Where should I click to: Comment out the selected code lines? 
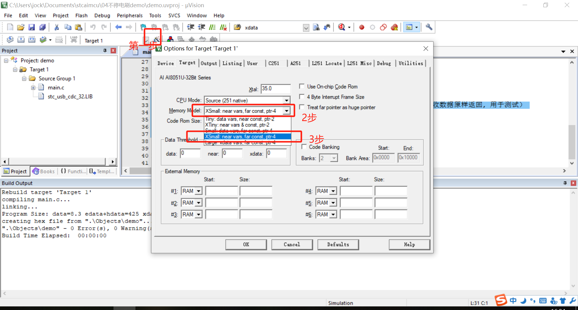[212, 27]
